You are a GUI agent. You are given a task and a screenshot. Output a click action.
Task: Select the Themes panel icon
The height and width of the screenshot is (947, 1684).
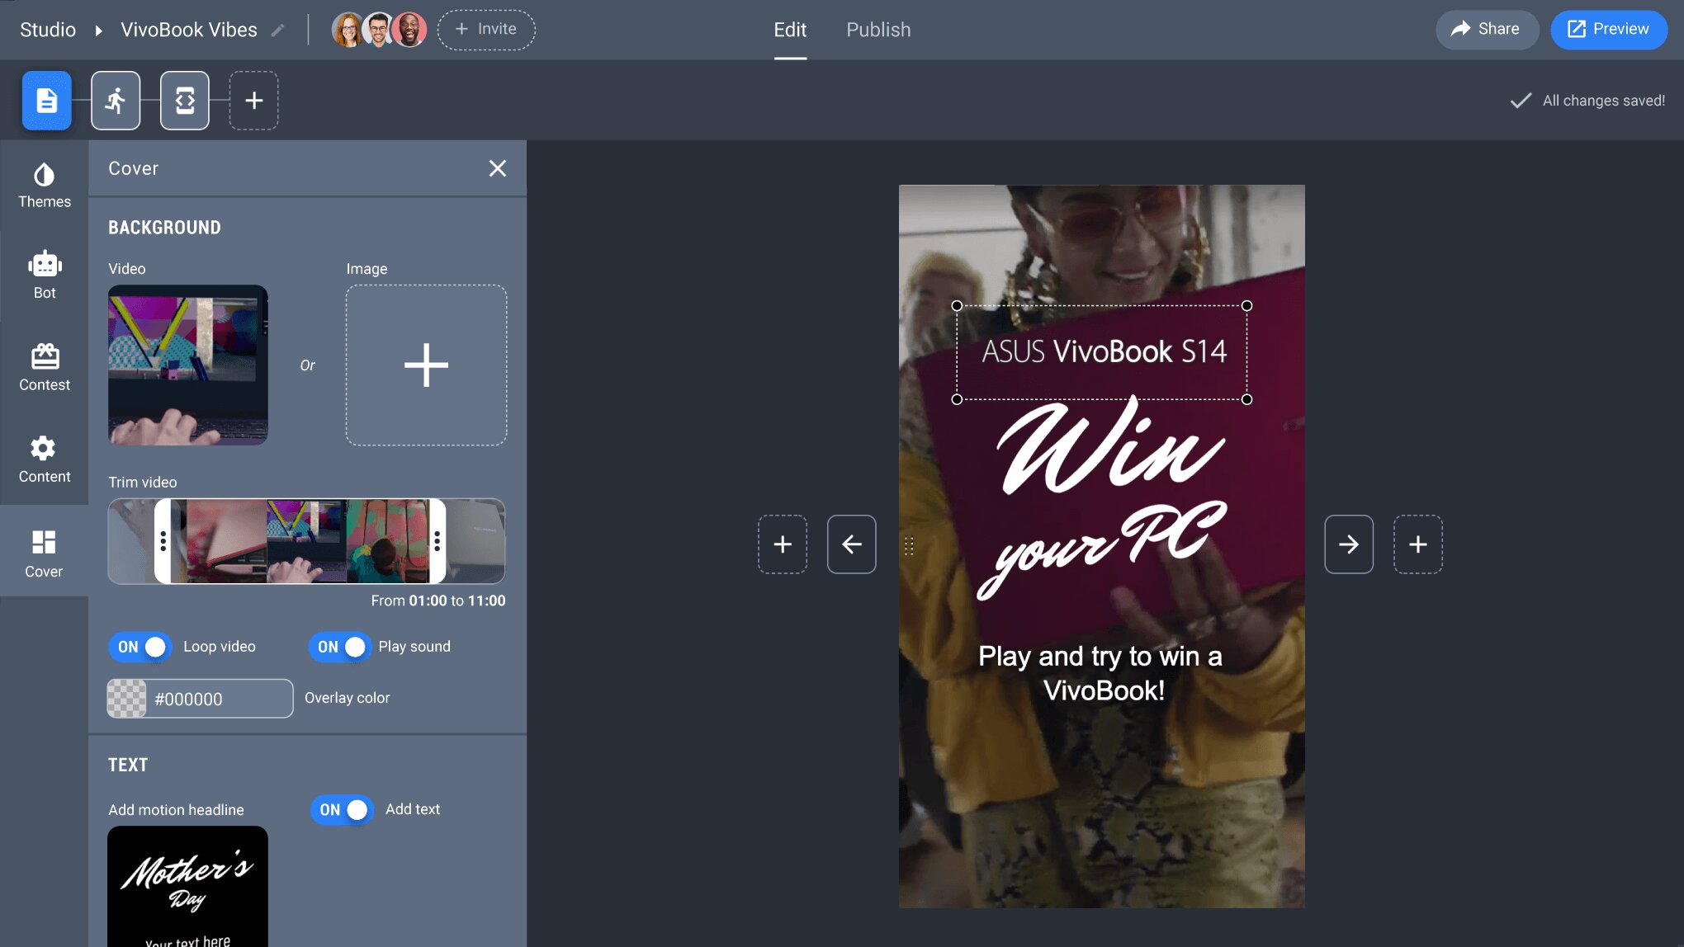[x=44, y=185]
